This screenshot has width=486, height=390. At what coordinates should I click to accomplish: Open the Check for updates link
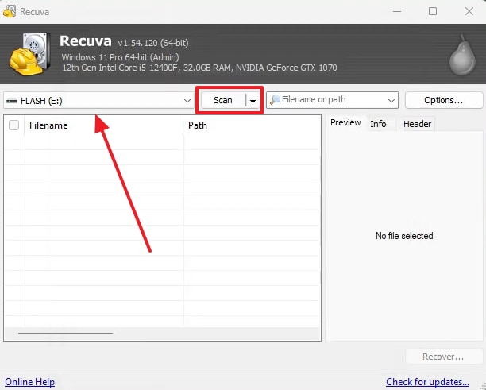point(427,382)
